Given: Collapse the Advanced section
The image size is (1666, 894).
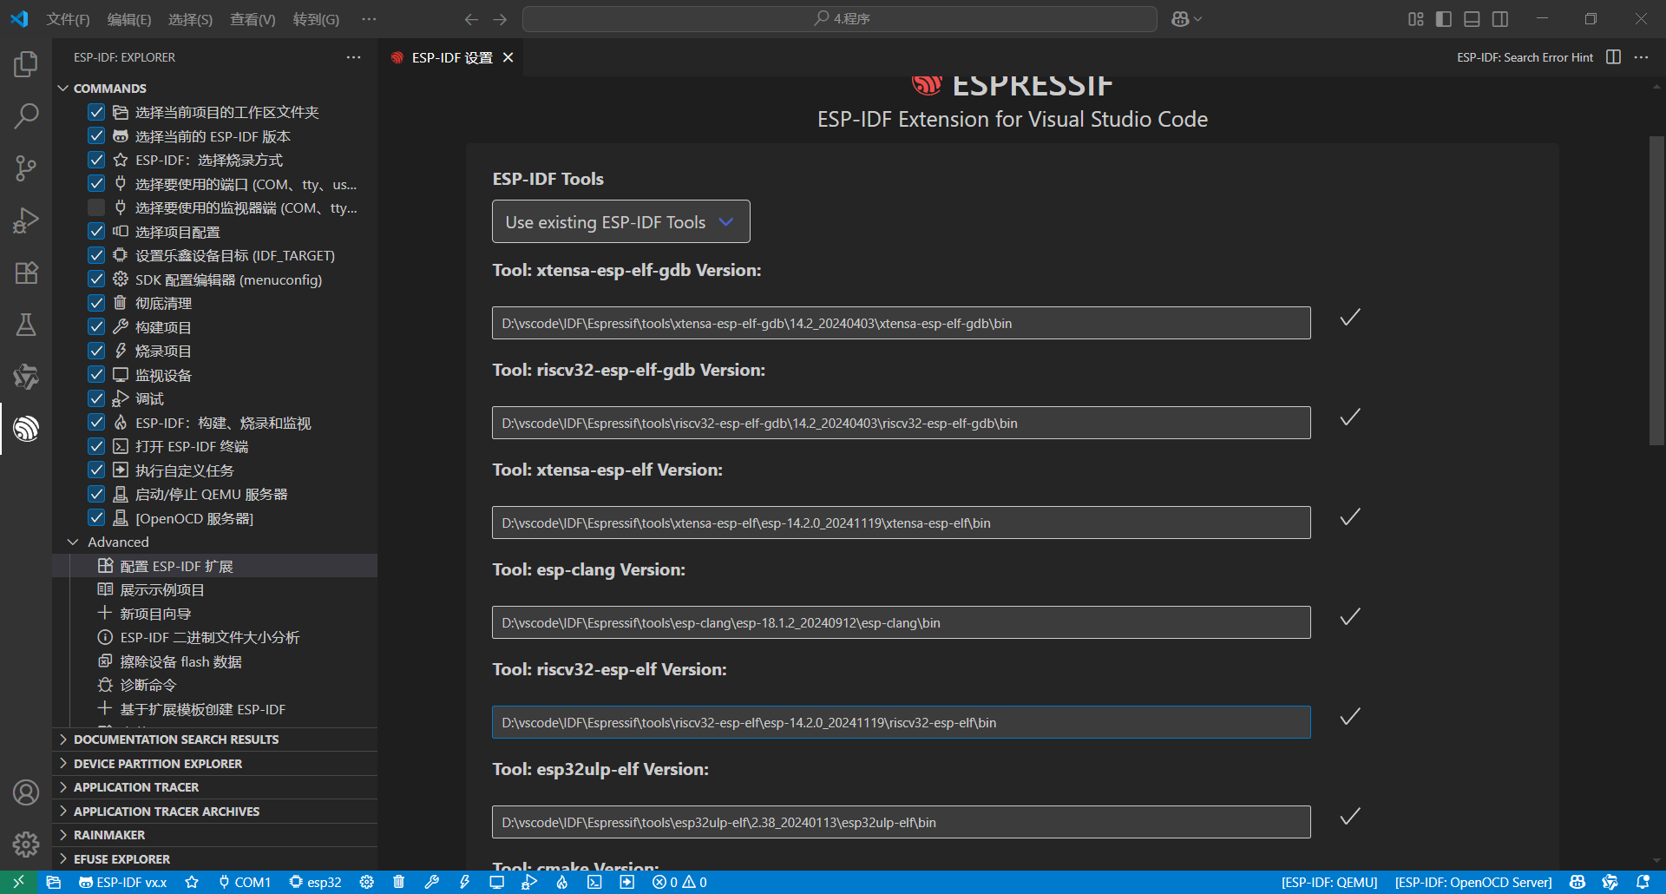Looking at the screenshot, I should click(73, 541).
